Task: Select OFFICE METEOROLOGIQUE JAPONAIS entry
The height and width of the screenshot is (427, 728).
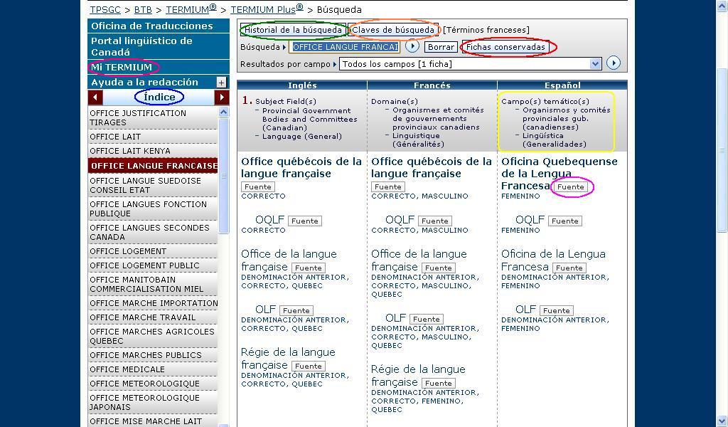Action: [x=152, y=402]
